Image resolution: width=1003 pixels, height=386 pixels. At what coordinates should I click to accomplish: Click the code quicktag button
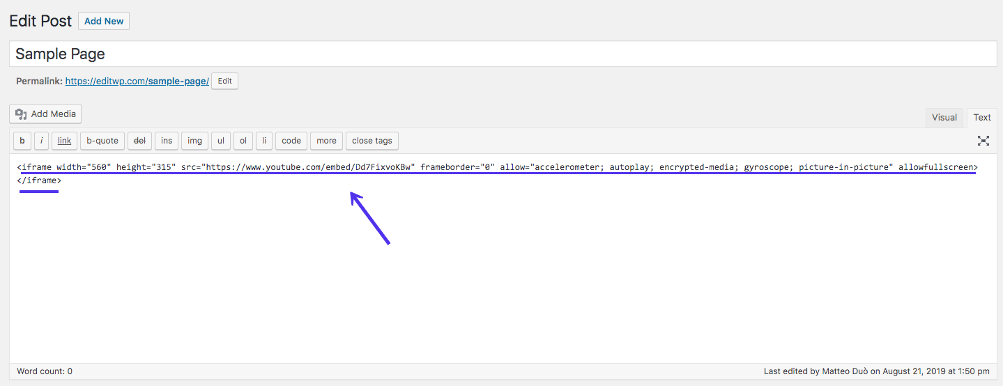(x=291, y=141)
